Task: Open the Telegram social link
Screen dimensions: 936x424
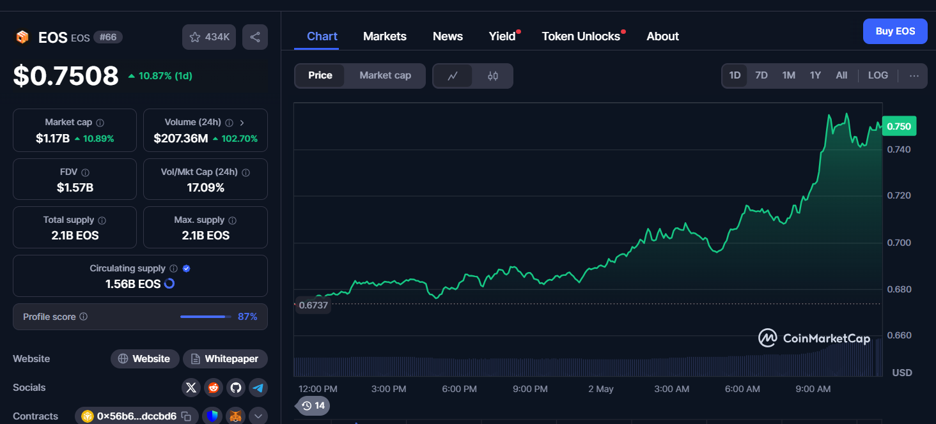Action: [x=258, y=388]
